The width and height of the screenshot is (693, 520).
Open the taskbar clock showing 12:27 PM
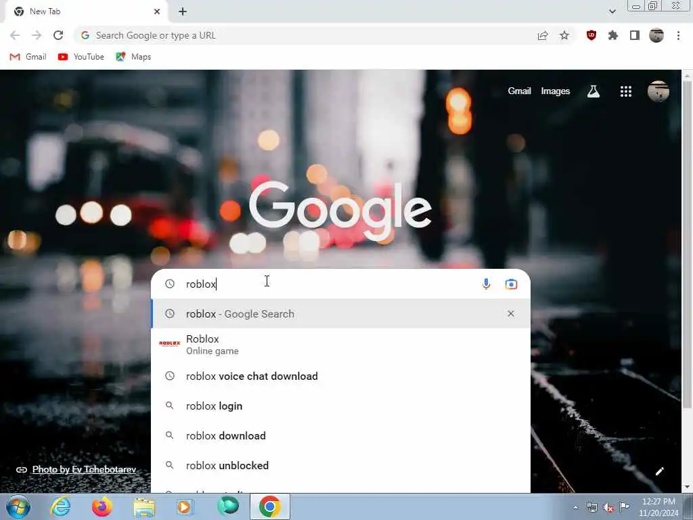point(658,507)
